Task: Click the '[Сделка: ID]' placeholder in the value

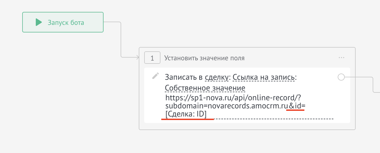Action: 186,114
